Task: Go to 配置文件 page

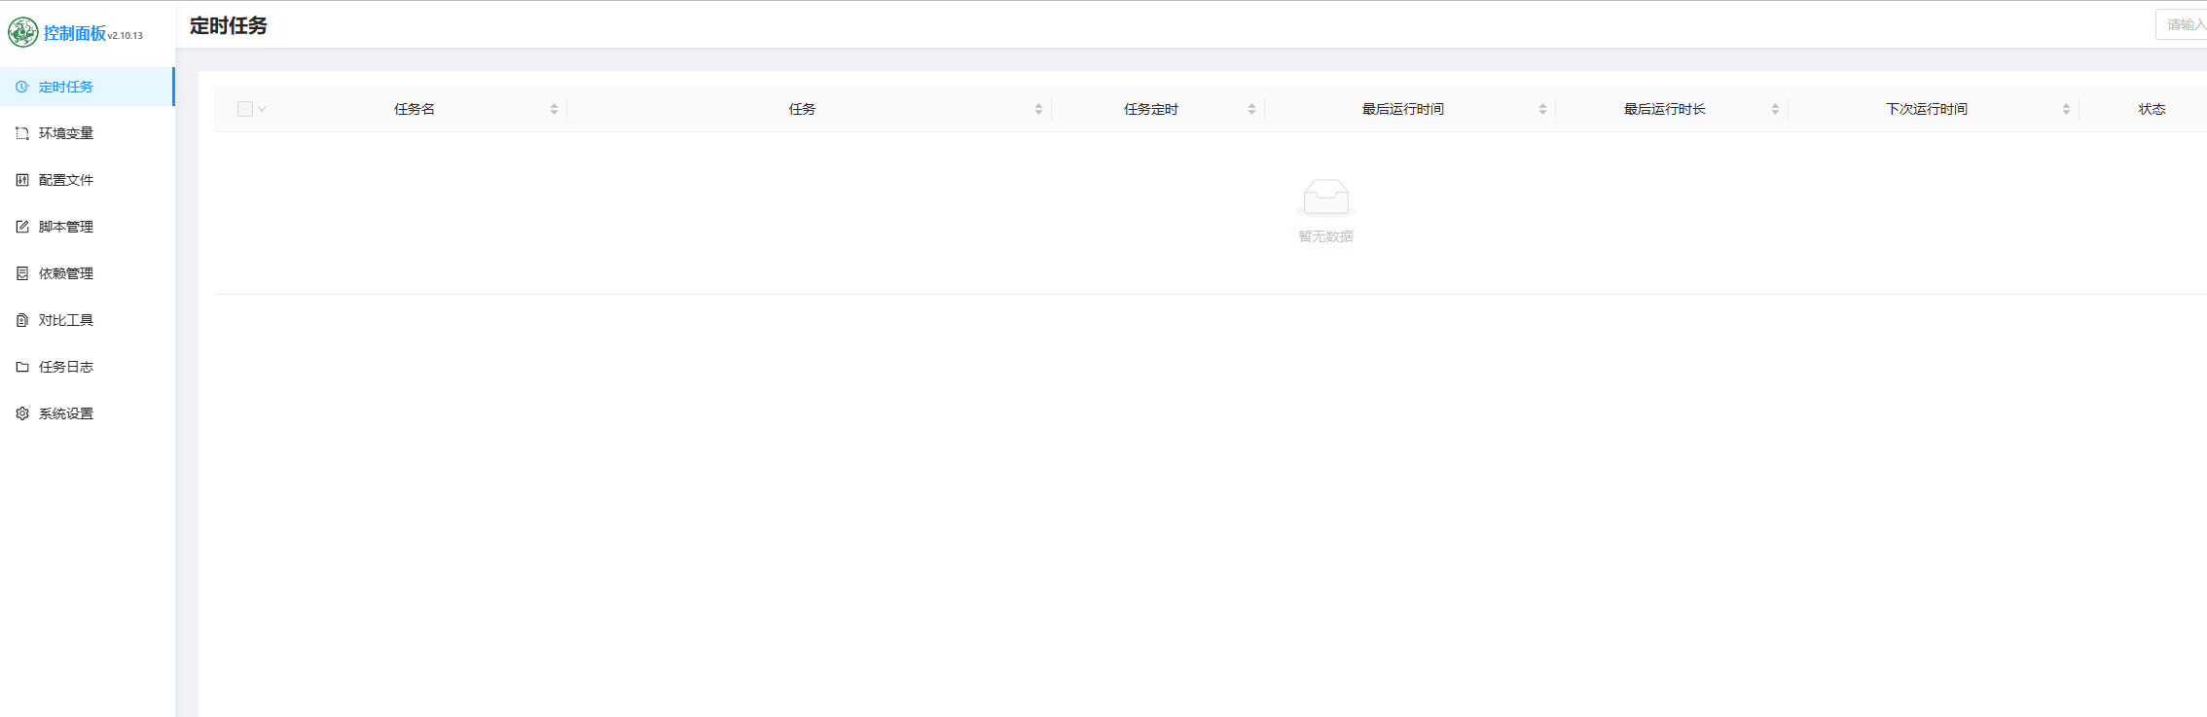Action: [x=88, y=180]
